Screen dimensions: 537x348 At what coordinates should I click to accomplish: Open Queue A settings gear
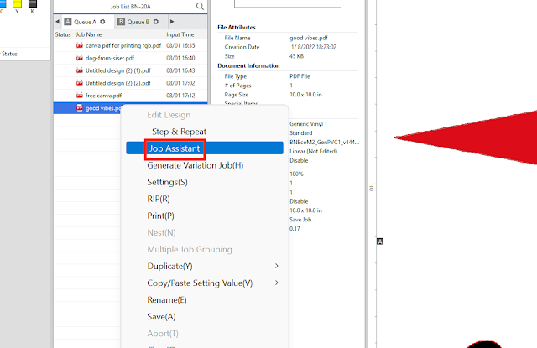(x=102, y=22)
